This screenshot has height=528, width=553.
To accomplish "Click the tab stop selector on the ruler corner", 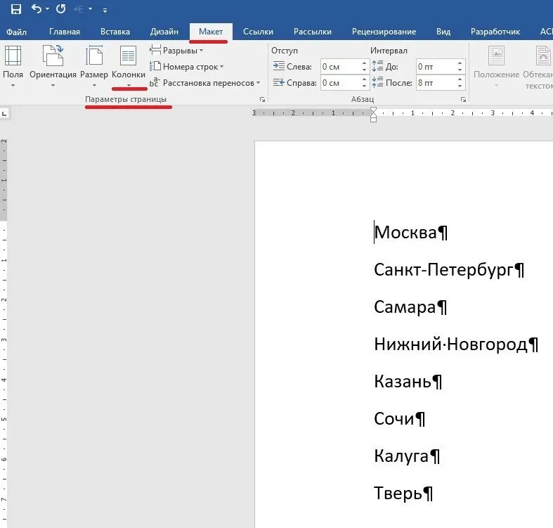I will pyautogui.click(x=4, y=114).
